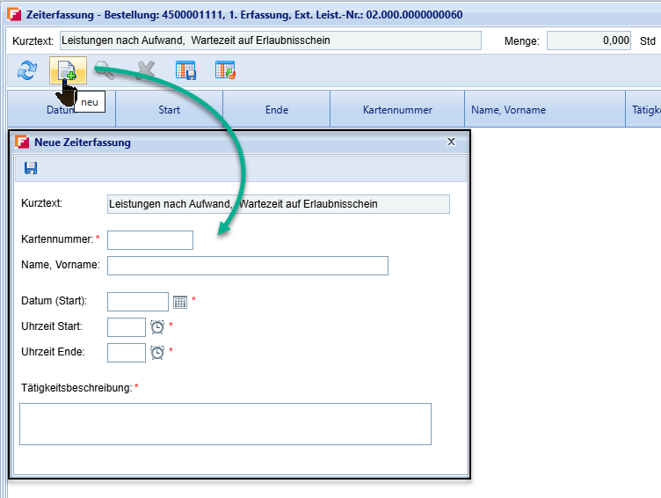Click the Uhrzeit Ende time field

pyautogui.click(x=126, y=353)
